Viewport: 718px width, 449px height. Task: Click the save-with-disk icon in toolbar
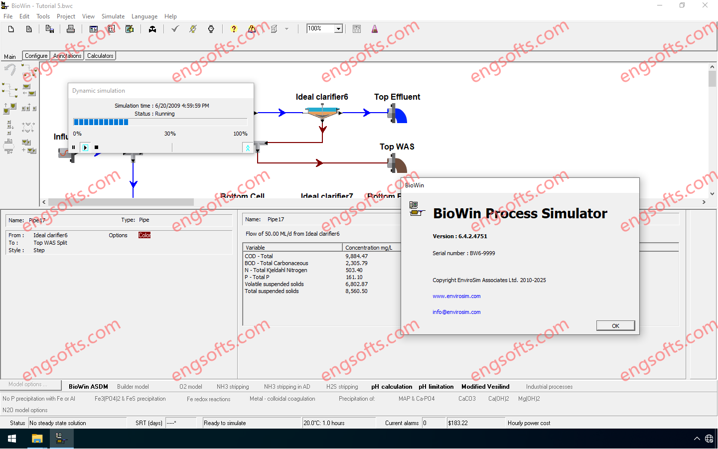[x=49, y=29]
